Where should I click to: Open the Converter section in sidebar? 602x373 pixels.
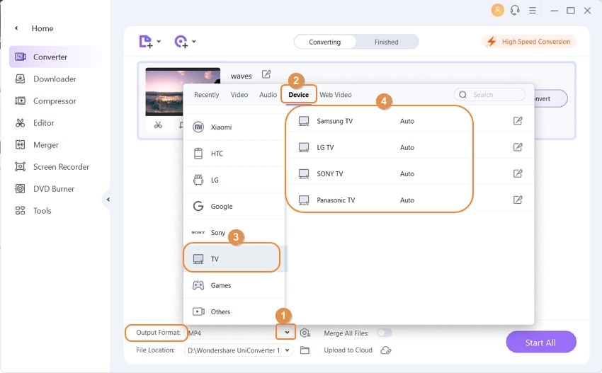pos(56,57)
